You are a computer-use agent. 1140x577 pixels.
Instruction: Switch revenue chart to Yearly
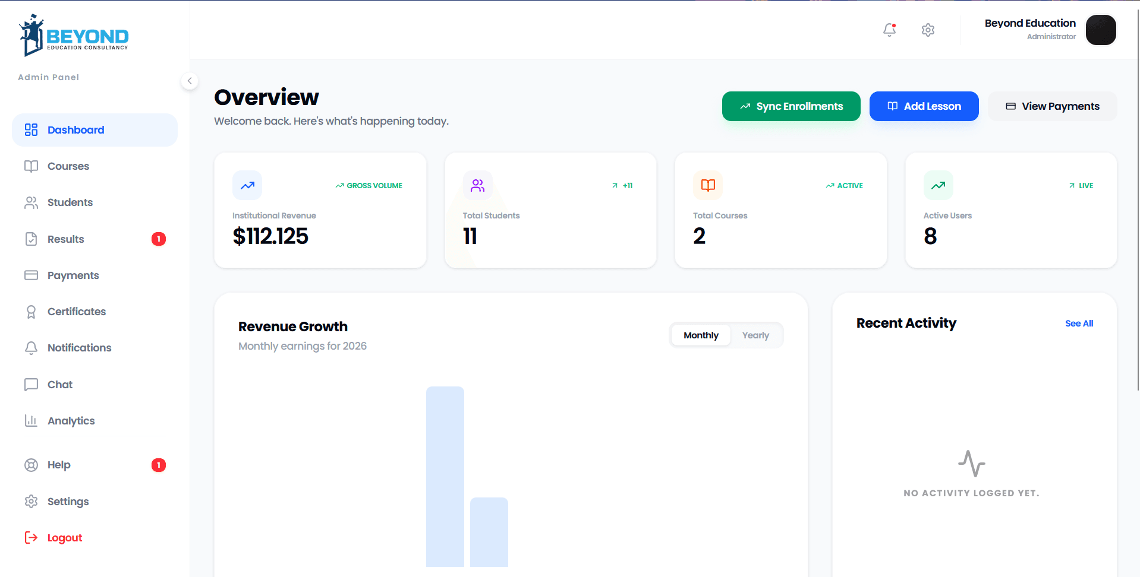pyautogui.click(x=755, y=335)
